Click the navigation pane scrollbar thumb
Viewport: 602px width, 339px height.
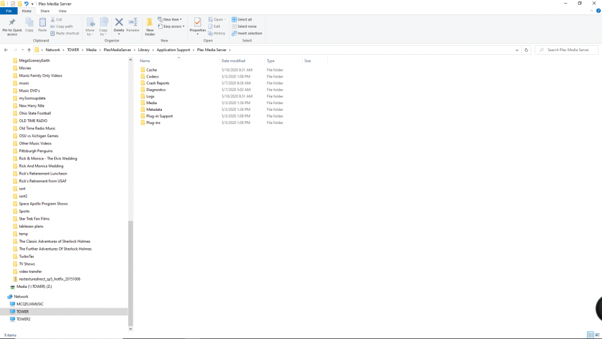tap(131, 273)
